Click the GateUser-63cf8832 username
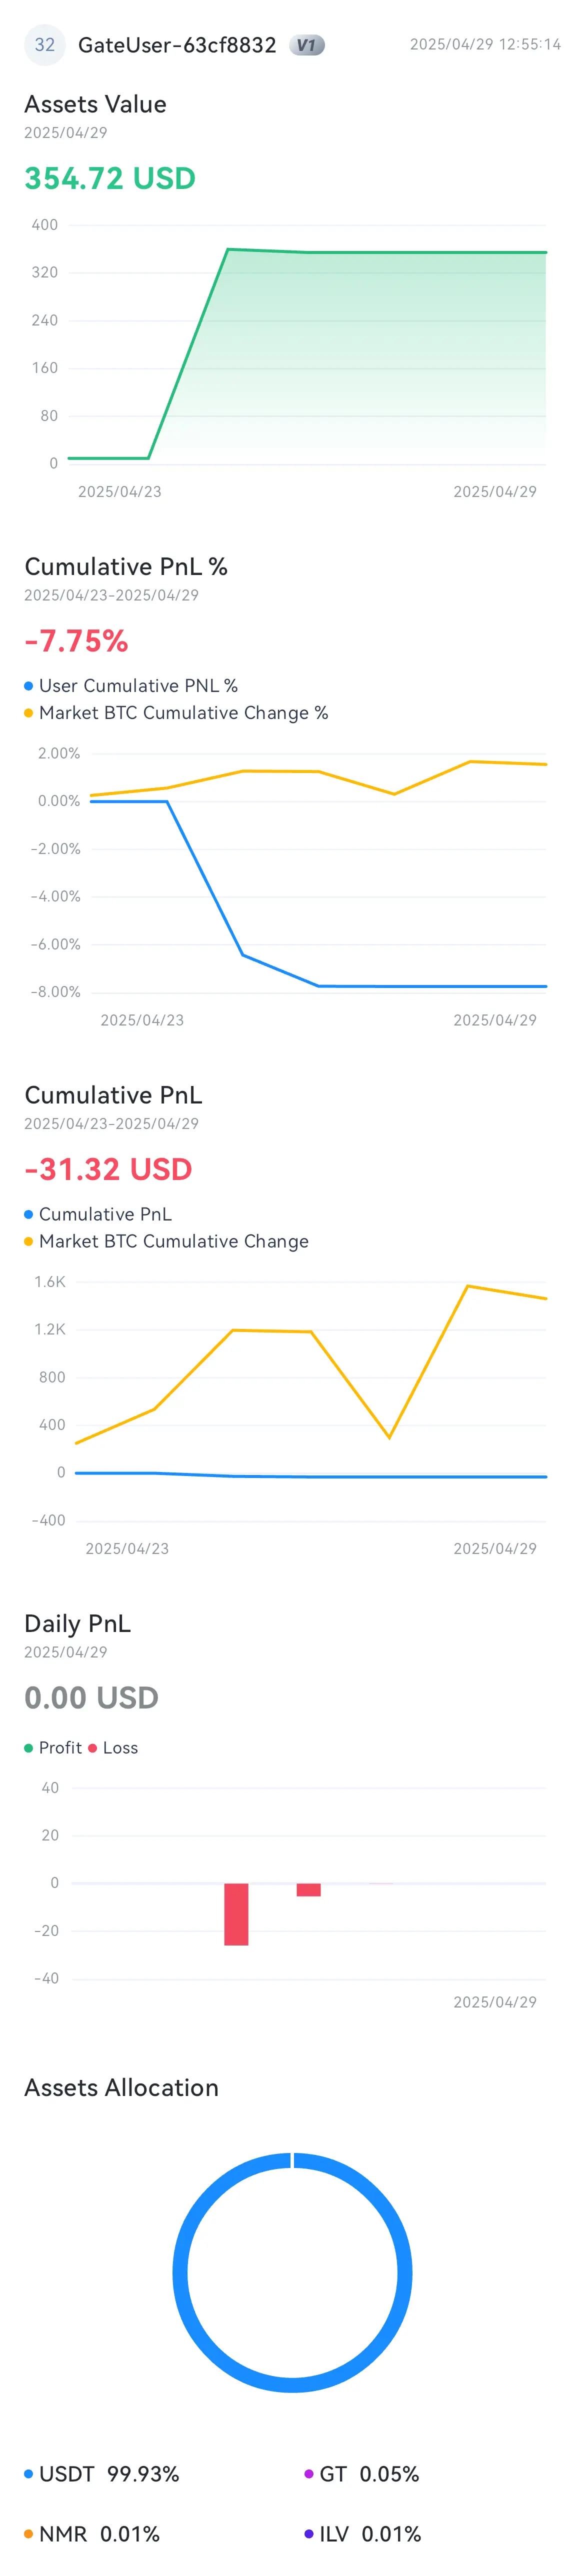The image size is (585, 2576). pos(177,45)
